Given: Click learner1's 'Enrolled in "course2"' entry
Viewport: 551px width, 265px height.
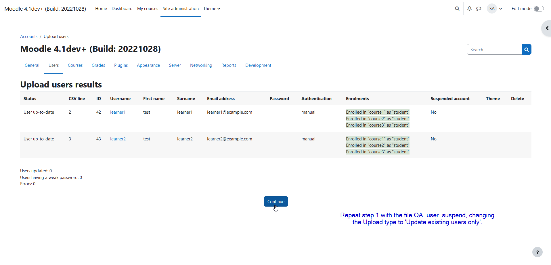Looking at the screenshot, I should click(x=378, y=119).
